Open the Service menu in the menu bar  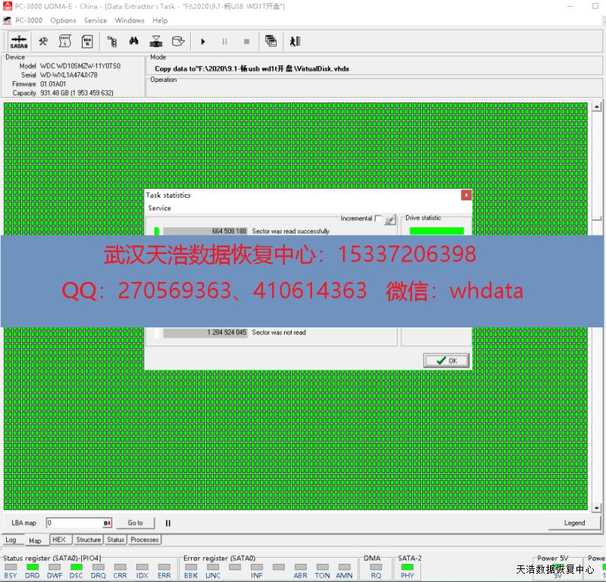tap(95, 20)
